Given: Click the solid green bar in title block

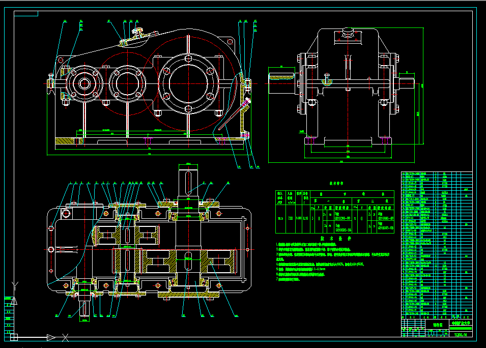Looking at the screenshot, I should [x=461, y=329].
